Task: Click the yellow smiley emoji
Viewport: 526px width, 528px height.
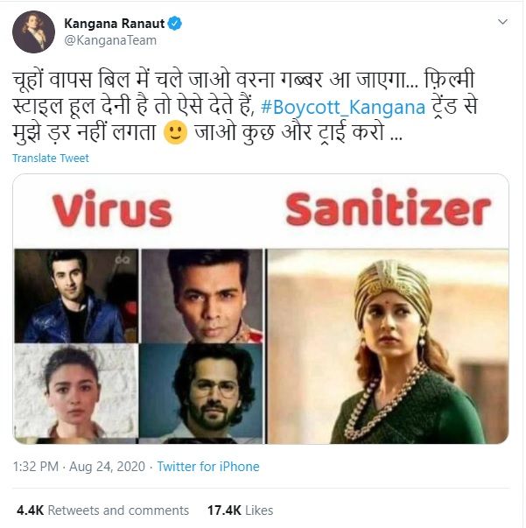Action: coord(176,137)
